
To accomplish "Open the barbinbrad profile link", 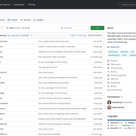I will click(117, 102).
